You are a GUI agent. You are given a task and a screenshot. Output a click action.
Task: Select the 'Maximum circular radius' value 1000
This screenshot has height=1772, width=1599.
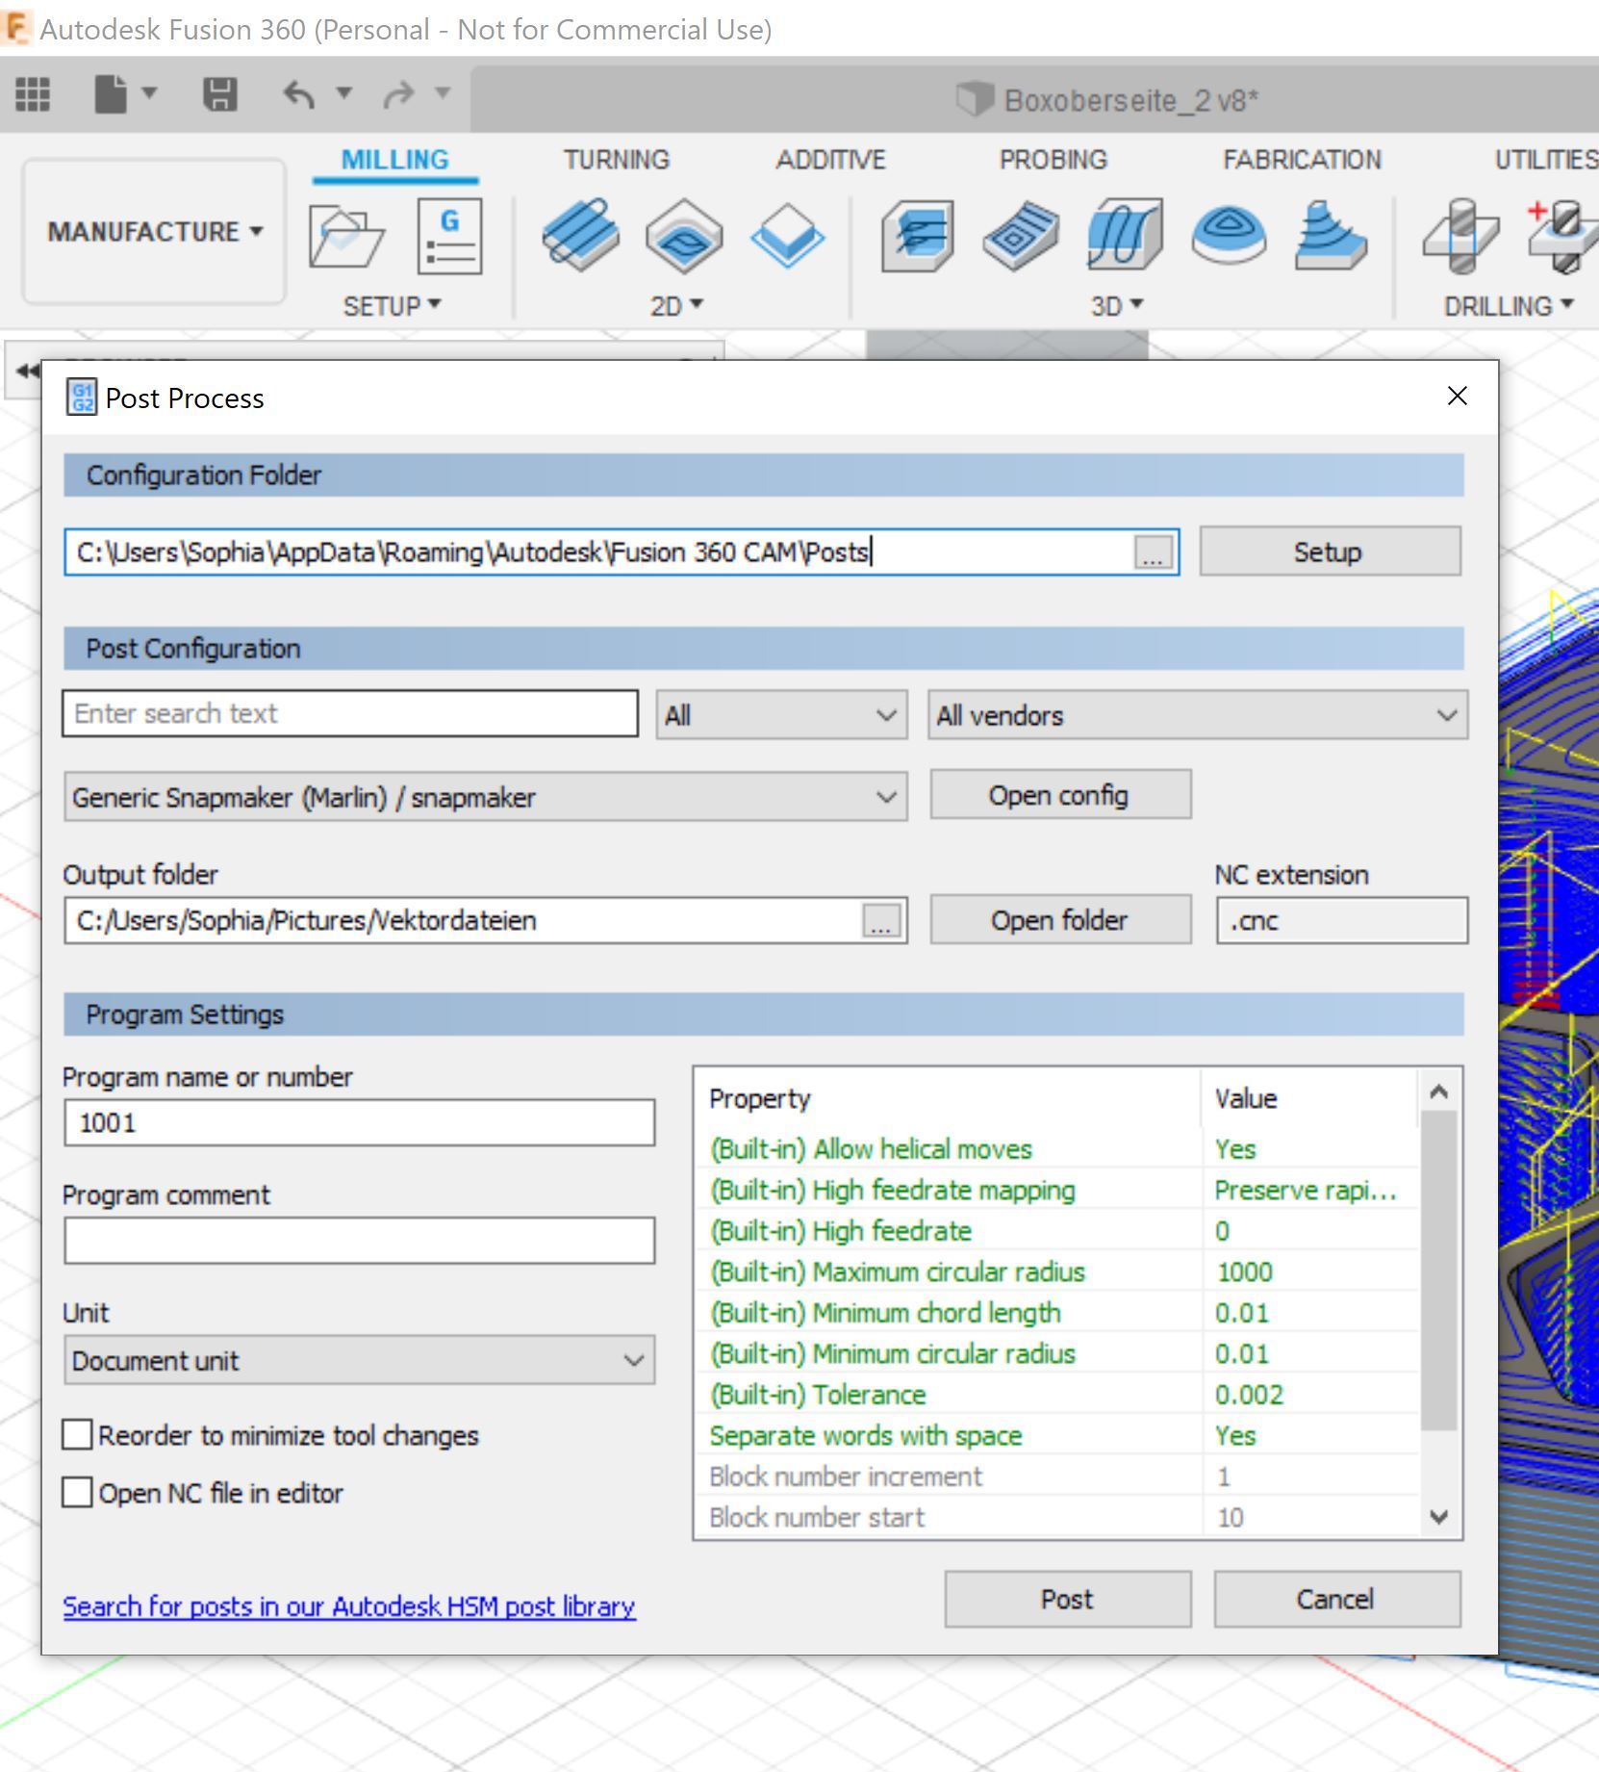click(x=1310, y=1271)
